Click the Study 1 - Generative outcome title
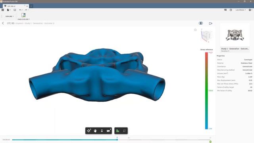 pos(235,48)
